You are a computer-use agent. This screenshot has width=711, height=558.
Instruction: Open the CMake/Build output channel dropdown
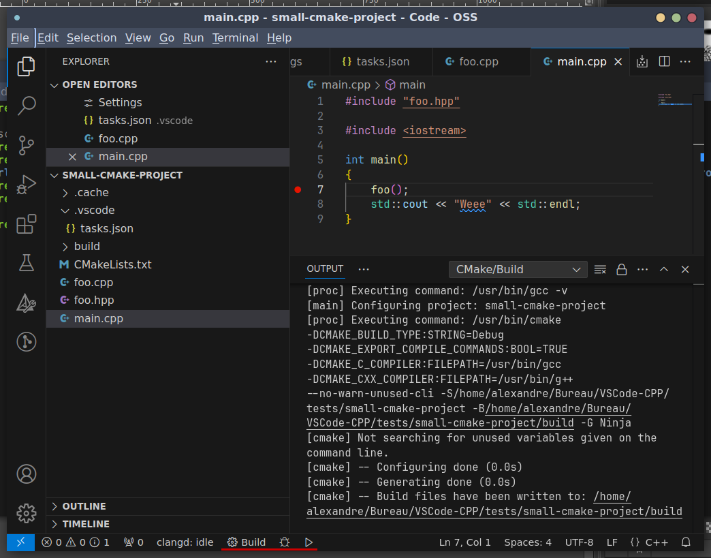(x=518, y=269)
